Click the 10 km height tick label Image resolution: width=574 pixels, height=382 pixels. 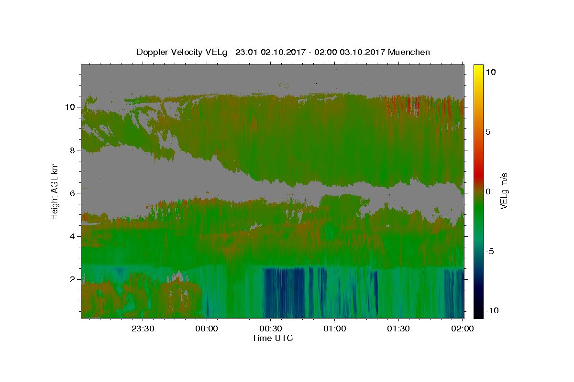click(70, 107)
